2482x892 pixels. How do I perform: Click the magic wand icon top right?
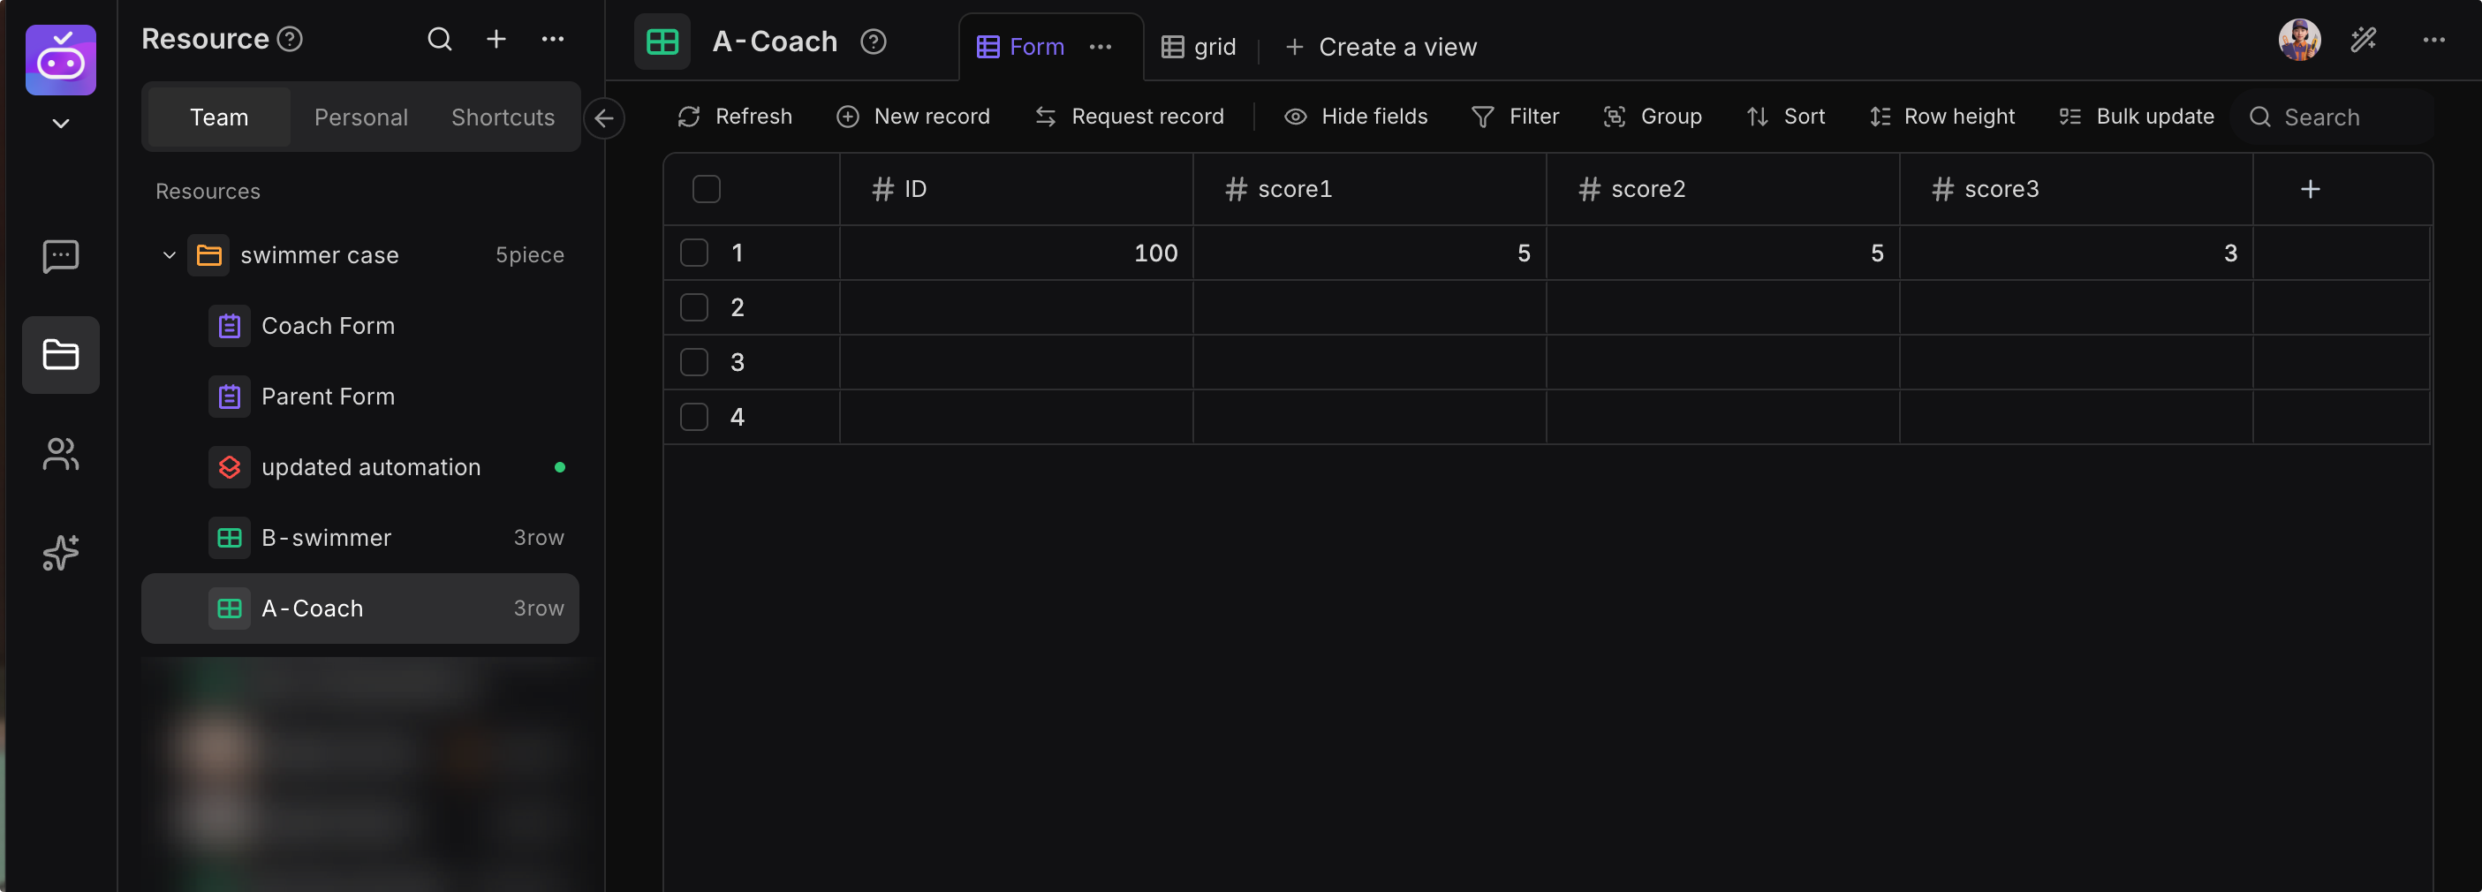click(2363, 41)
